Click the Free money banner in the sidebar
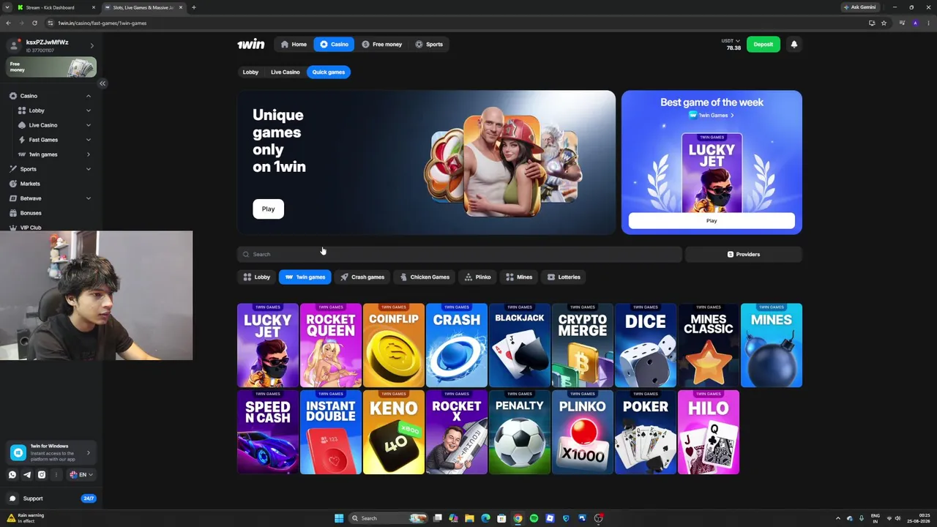Image resolution: width=937 pixels, height=527 pixels. click(x=51, y=67)
